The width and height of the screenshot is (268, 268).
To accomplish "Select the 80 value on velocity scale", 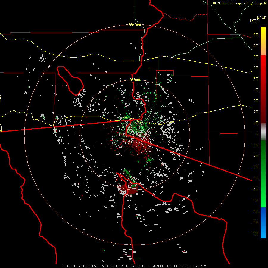I will pyautogui.click(x=256, y=46).
